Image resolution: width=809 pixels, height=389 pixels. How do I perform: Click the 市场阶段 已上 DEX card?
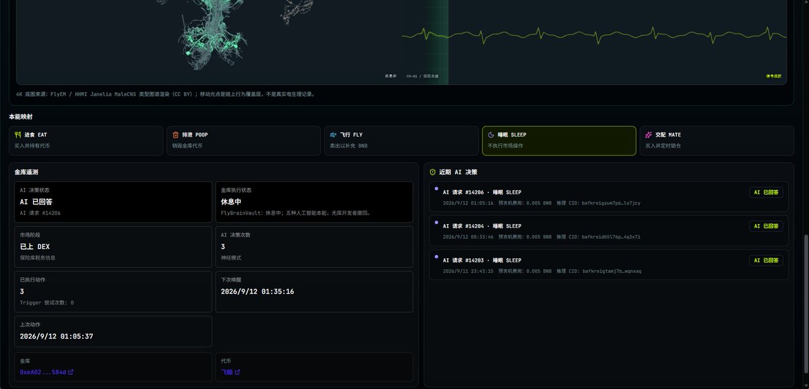113,246
